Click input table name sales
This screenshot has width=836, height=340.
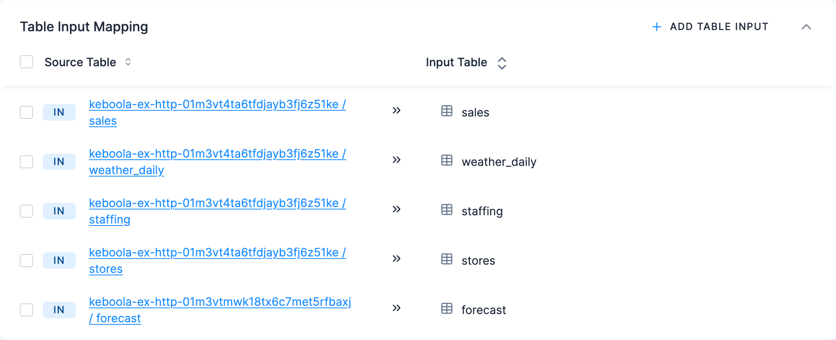475,112
